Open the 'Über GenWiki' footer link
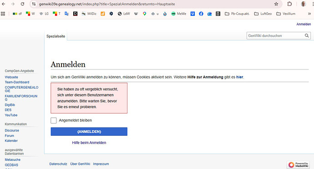Image resolution: width=314 pixels, height=169 pixels. [80, 164]
